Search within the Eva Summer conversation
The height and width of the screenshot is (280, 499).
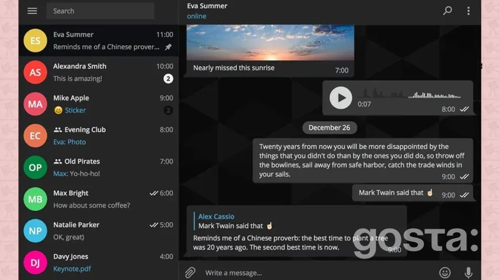tap(448, 10)
